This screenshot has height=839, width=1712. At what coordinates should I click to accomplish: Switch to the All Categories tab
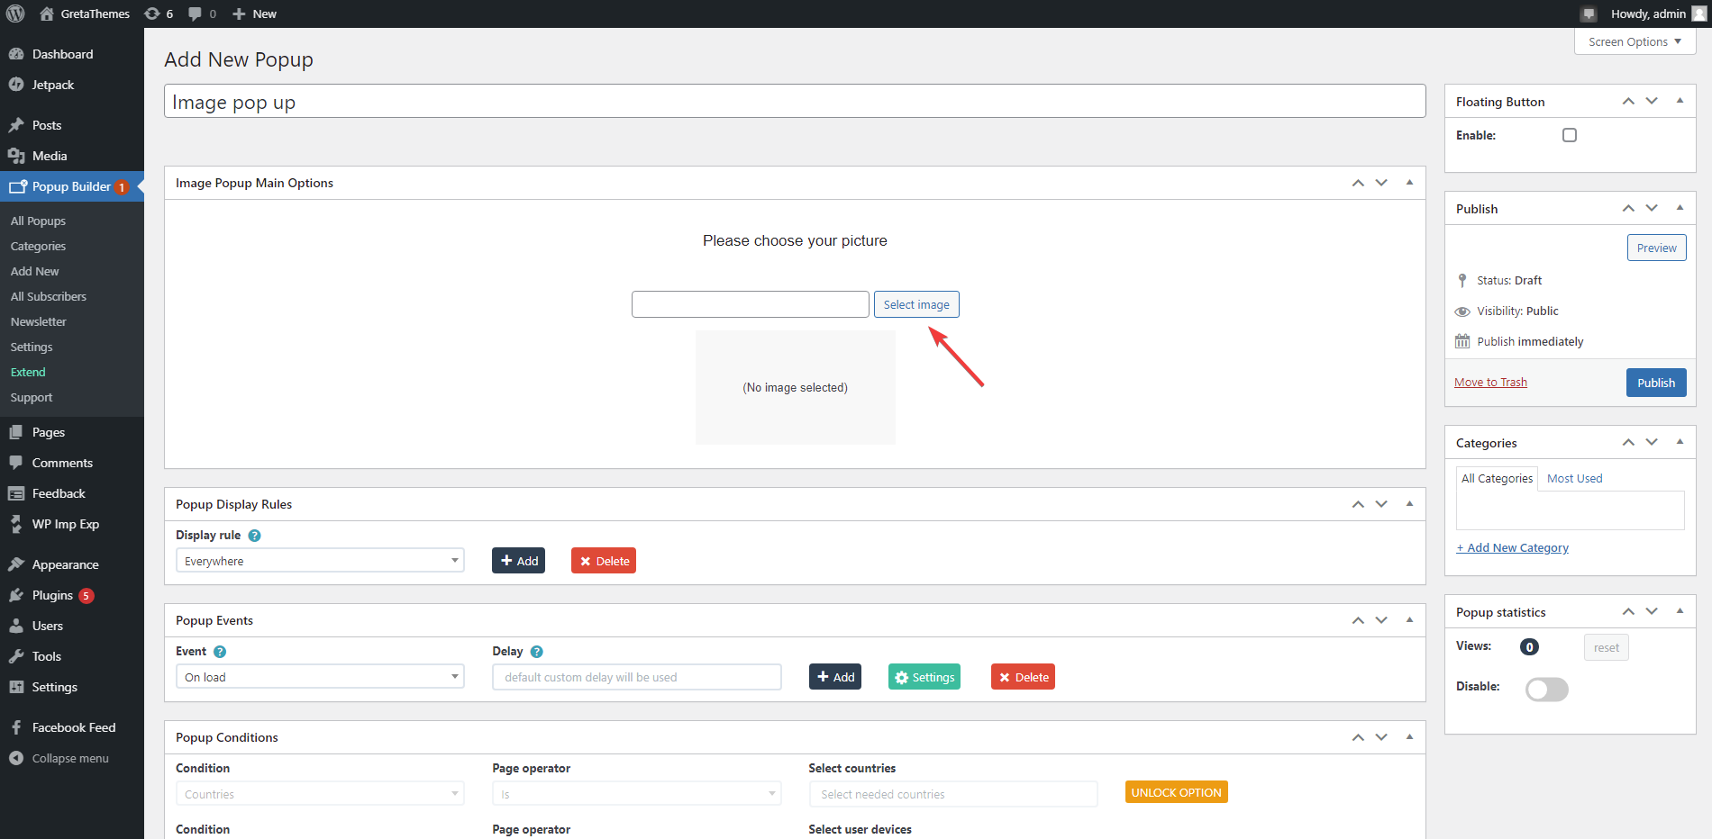click(x=1497, y=479)
